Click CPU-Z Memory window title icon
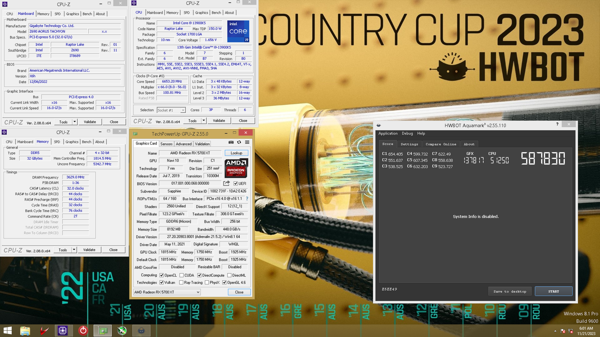 4,132
